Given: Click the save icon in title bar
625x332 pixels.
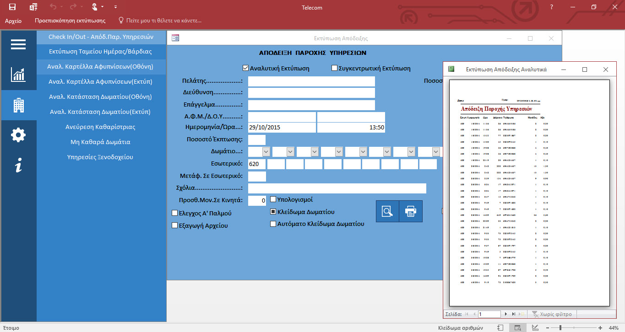Looking at the screenshot, I should coord(12,7).
